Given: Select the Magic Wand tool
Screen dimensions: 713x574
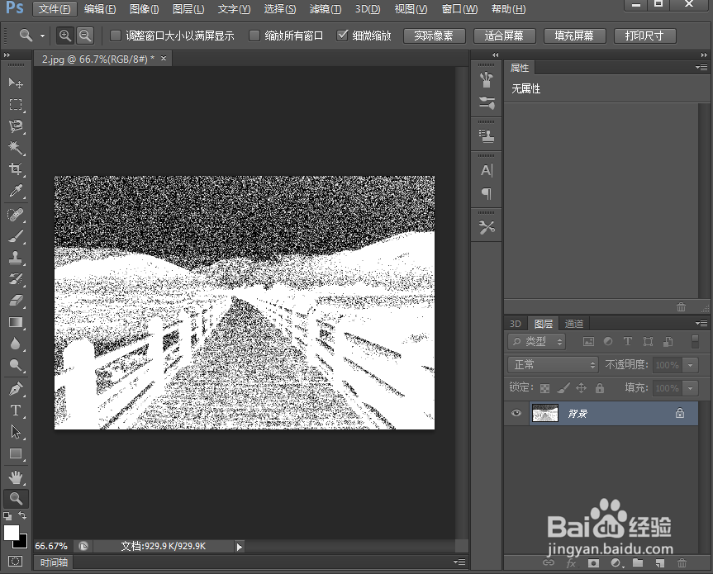Looking at the screenshot, I should [x=16, y=148].
